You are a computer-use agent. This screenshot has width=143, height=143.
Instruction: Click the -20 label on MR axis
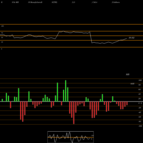[140, 108]
